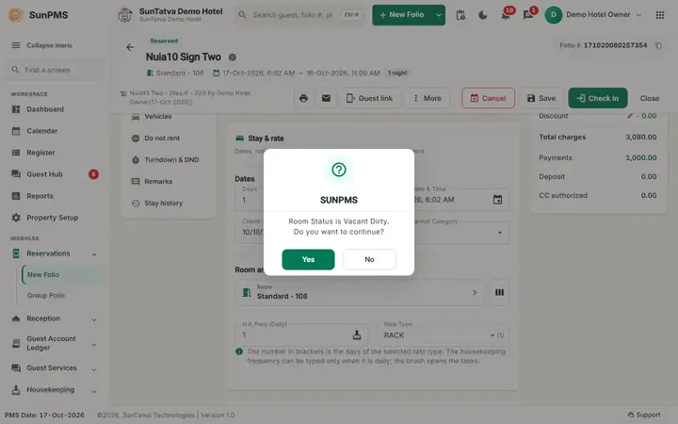Open notifications bell icon
Screen dimensions: 678x424
[505, 16]
